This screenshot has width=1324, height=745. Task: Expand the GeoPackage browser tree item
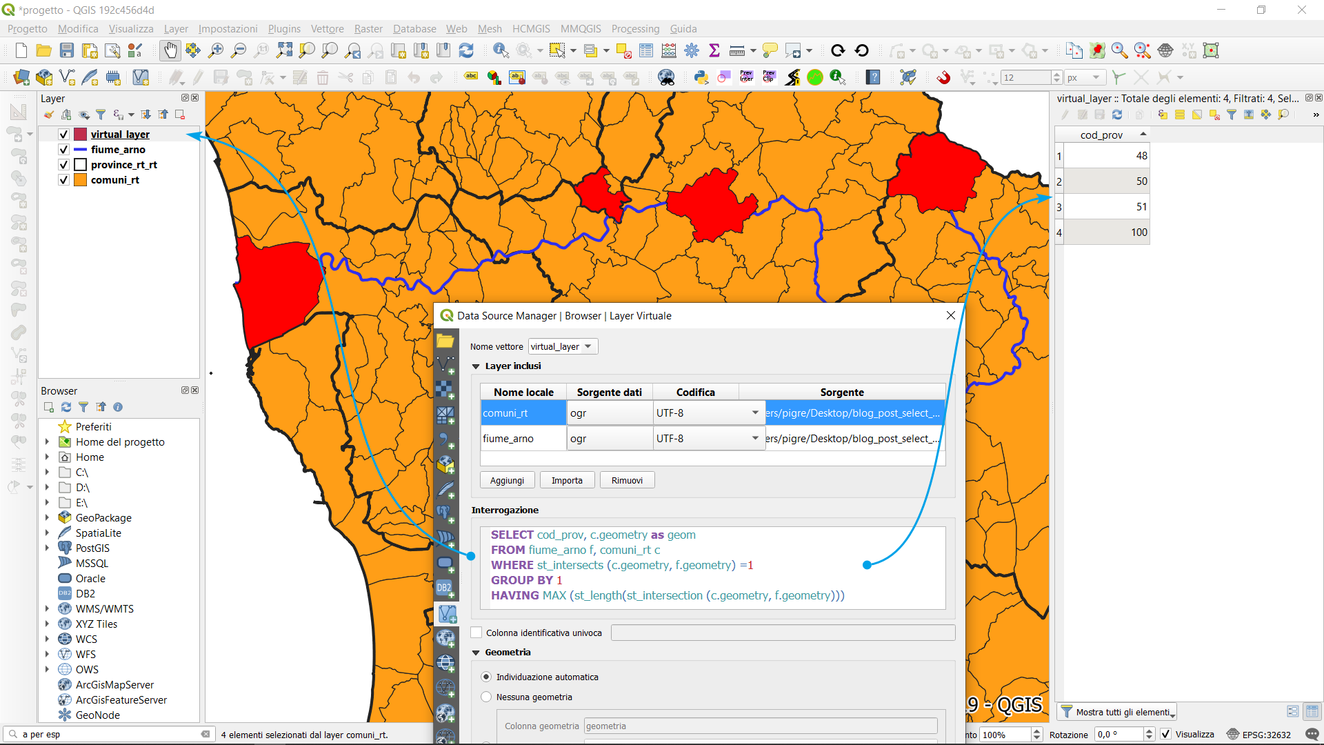tap(47, 518)
